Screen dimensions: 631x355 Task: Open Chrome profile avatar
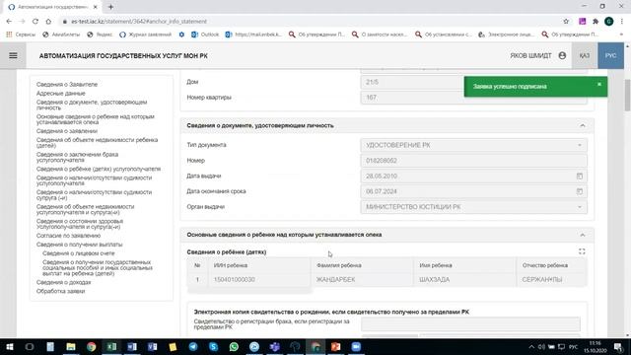609,22
